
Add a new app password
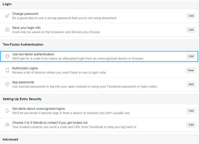(191, 84)
